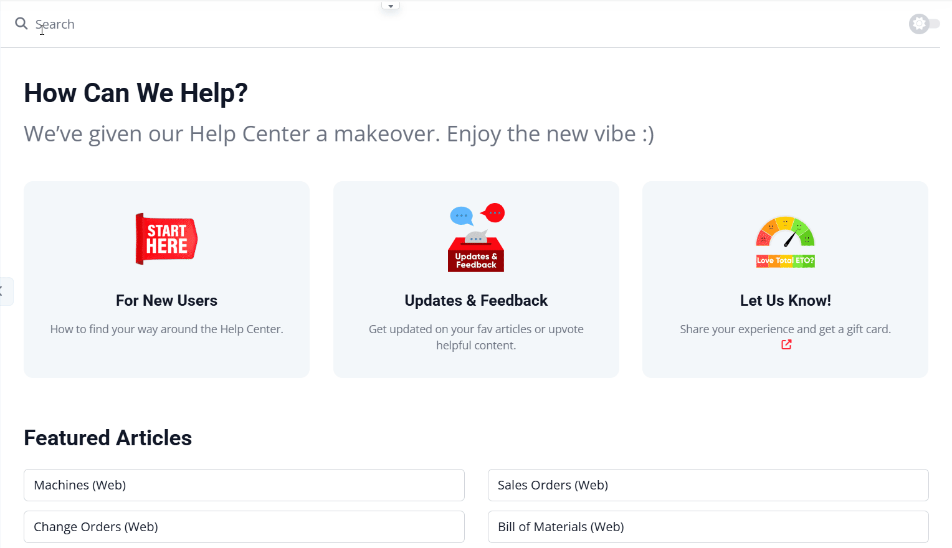Open the Bill of Materials (Web) article
The height and width of the screenshot is (548, 952).
[708, 527]
